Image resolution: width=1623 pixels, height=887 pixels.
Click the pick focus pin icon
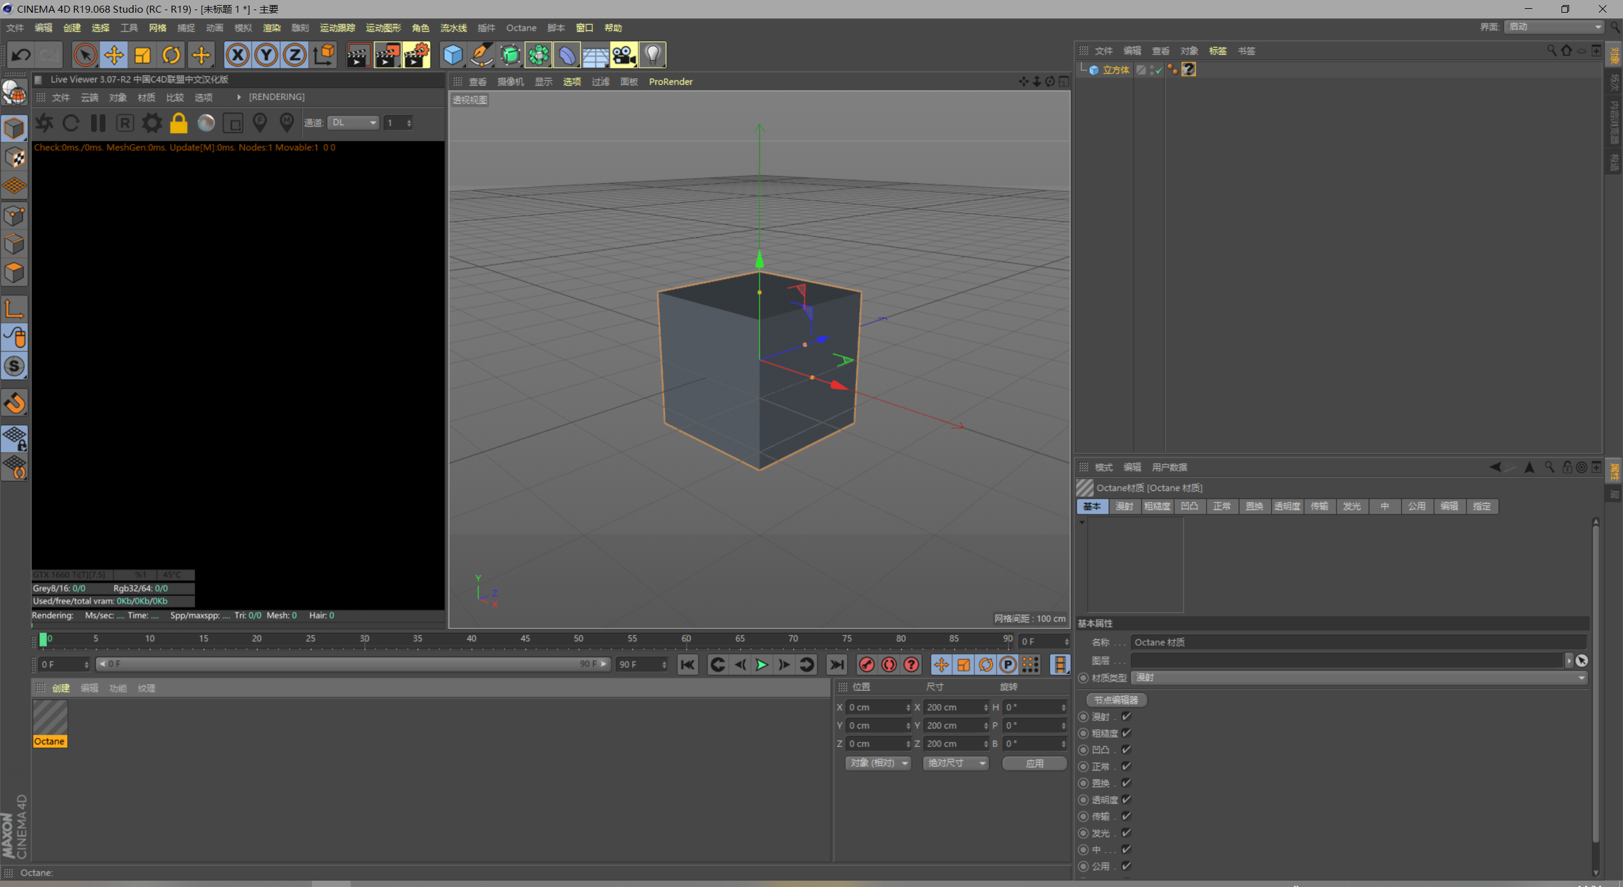(x=260, y=122)
